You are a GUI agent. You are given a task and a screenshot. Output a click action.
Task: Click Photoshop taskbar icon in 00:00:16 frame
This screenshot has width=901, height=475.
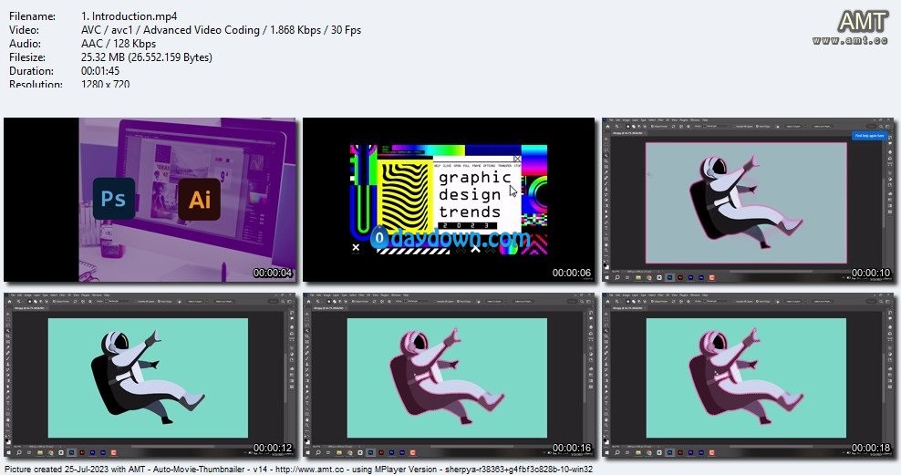point(370,452)
